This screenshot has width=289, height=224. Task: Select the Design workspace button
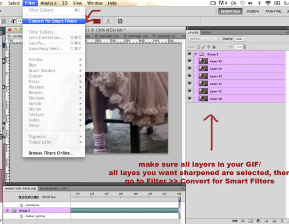pos(253,12)
